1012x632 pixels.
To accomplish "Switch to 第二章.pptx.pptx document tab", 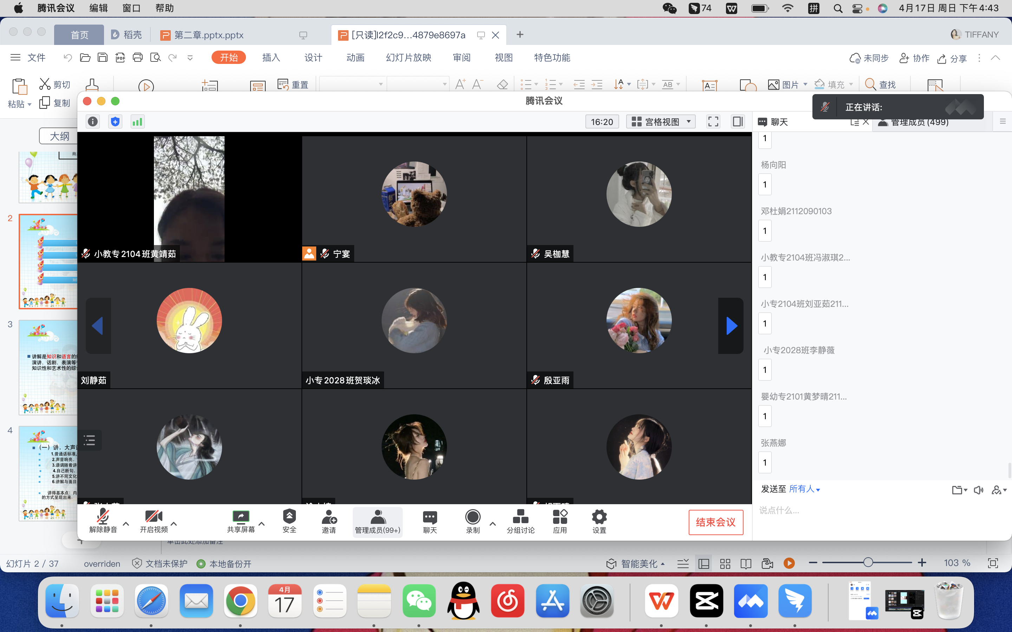I will coord(208,35).
